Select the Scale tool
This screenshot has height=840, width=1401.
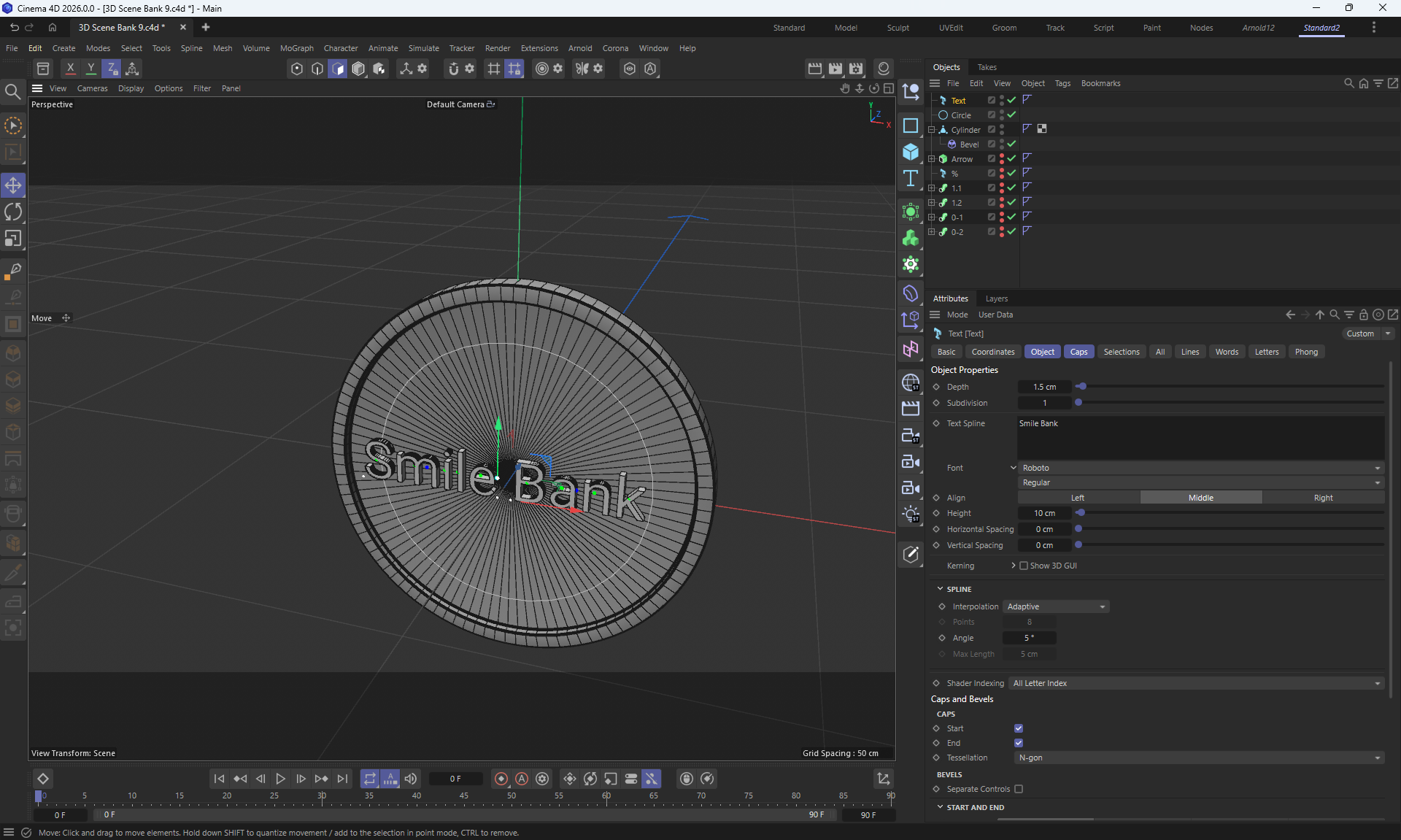click(x=13, y=239)
